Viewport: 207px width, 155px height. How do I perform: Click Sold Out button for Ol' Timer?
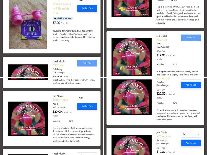pyautogui.click(x=87, y=63)
